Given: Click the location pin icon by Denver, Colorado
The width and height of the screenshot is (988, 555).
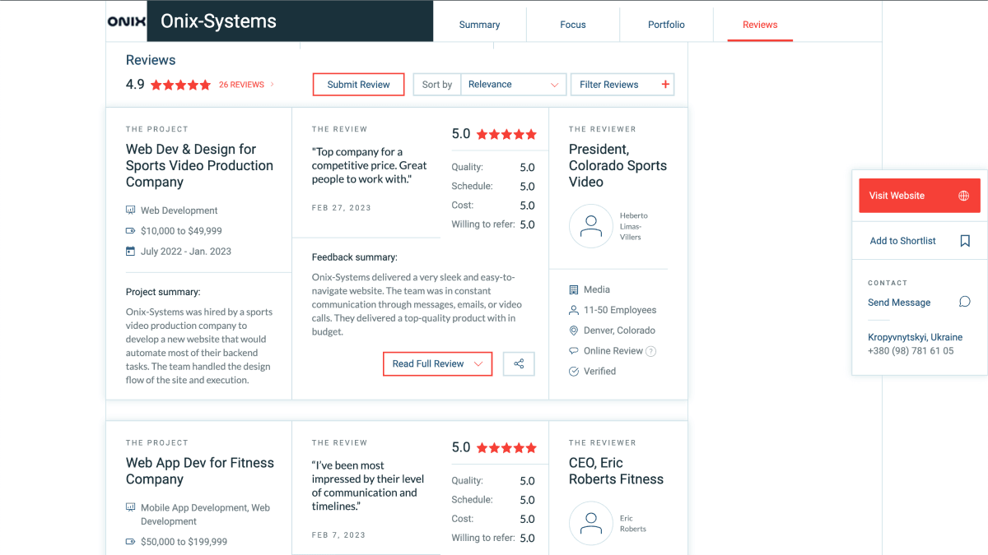Looking at the screenshot, I should (574, 331).
